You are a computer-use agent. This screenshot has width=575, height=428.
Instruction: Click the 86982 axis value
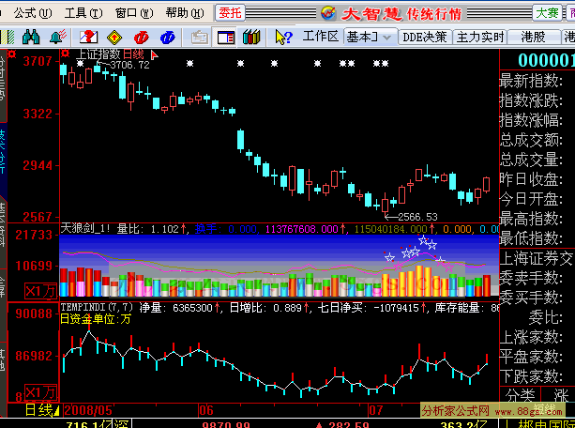pos(34,356)
